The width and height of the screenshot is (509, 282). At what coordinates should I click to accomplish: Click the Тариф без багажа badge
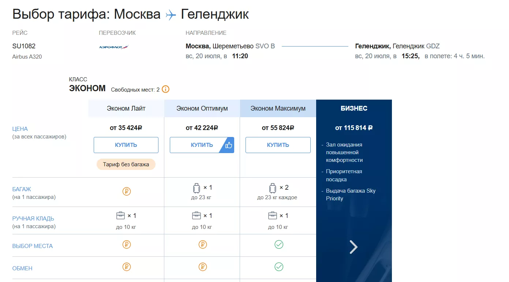[126, 164]
